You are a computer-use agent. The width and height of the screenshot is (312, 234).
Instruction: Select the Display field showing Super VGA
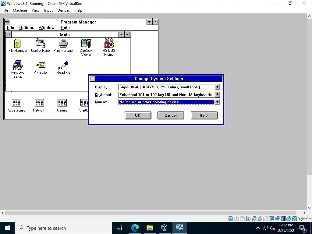167,87
